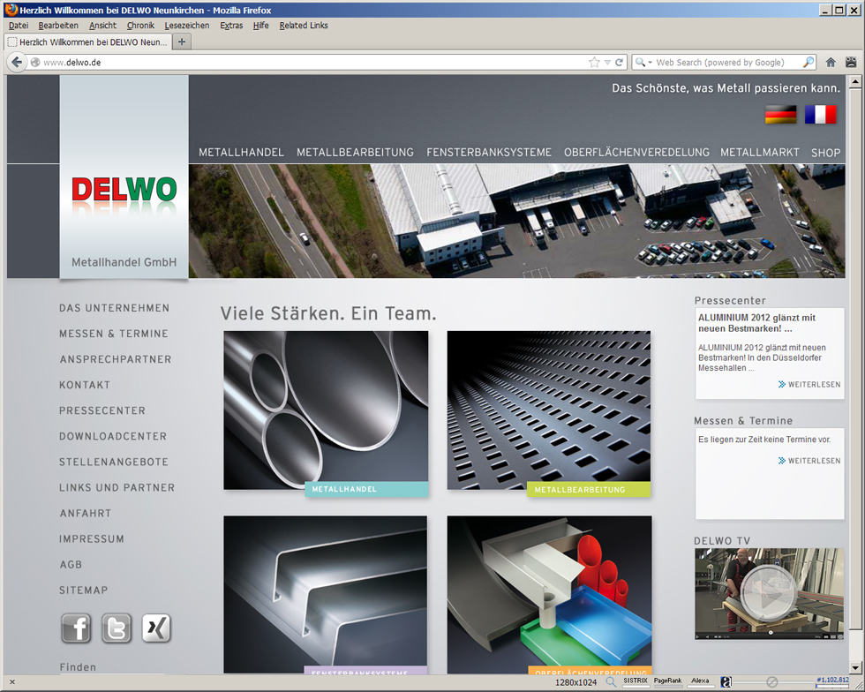Open the Extras menu
The width and height of the screenshot is (865, 692).
coord(231,26)
